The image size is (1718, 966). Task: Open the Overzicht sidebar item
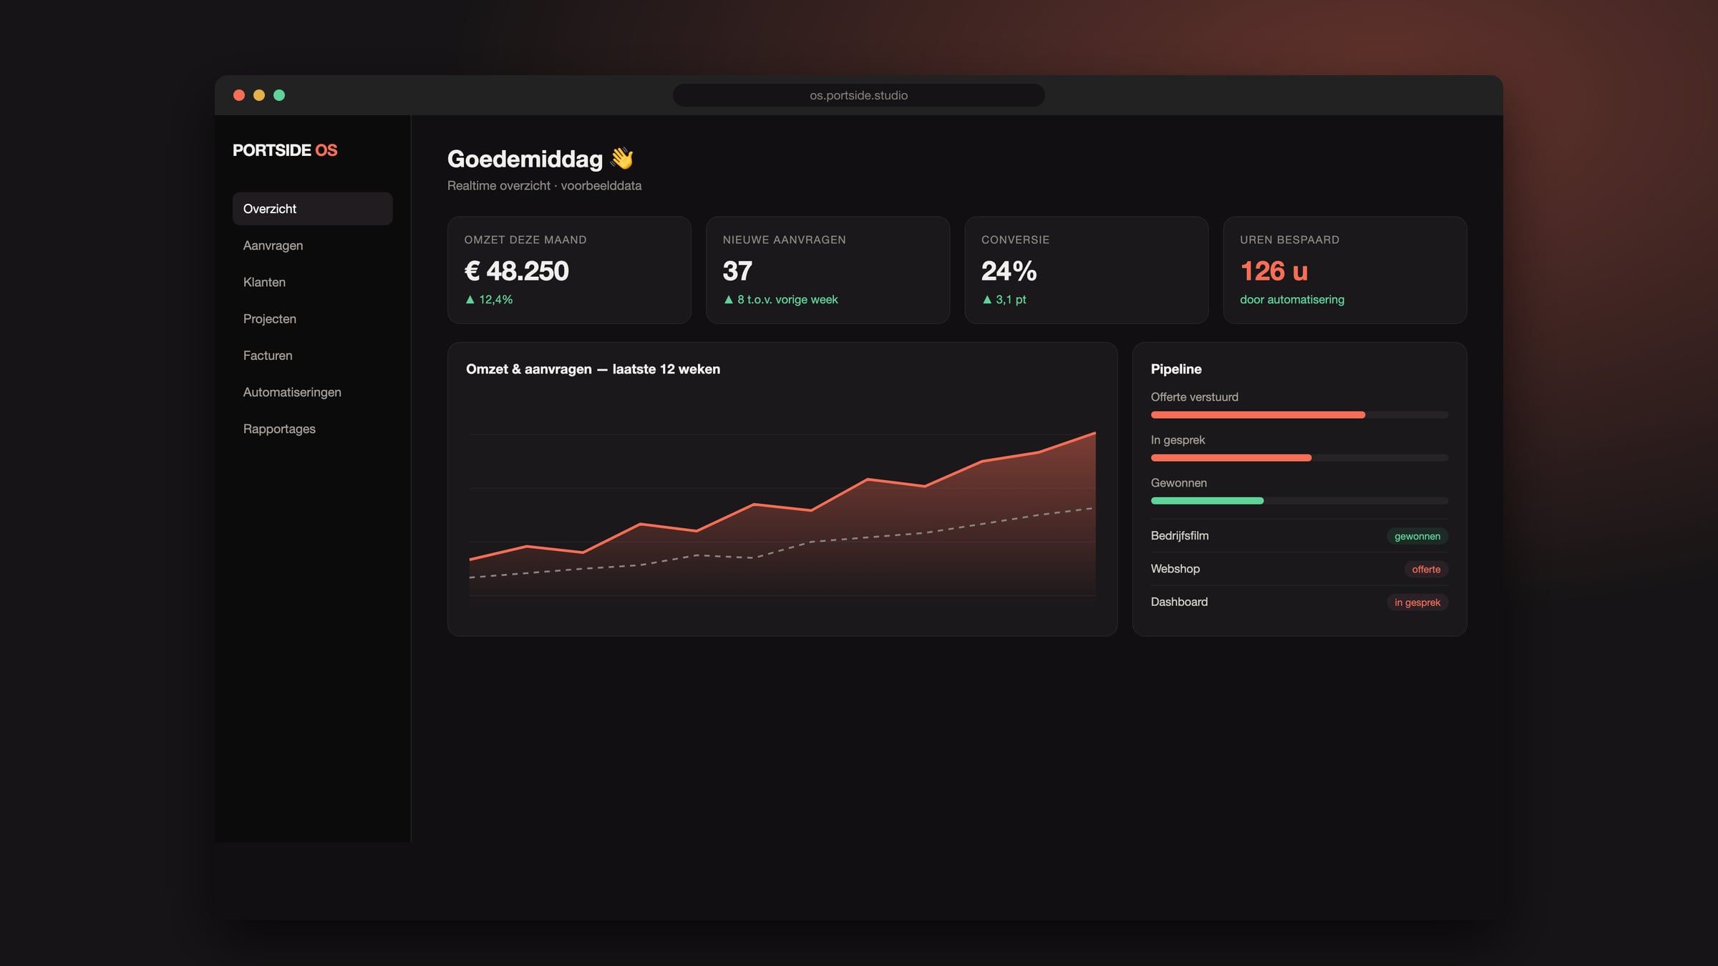[312, 208]
